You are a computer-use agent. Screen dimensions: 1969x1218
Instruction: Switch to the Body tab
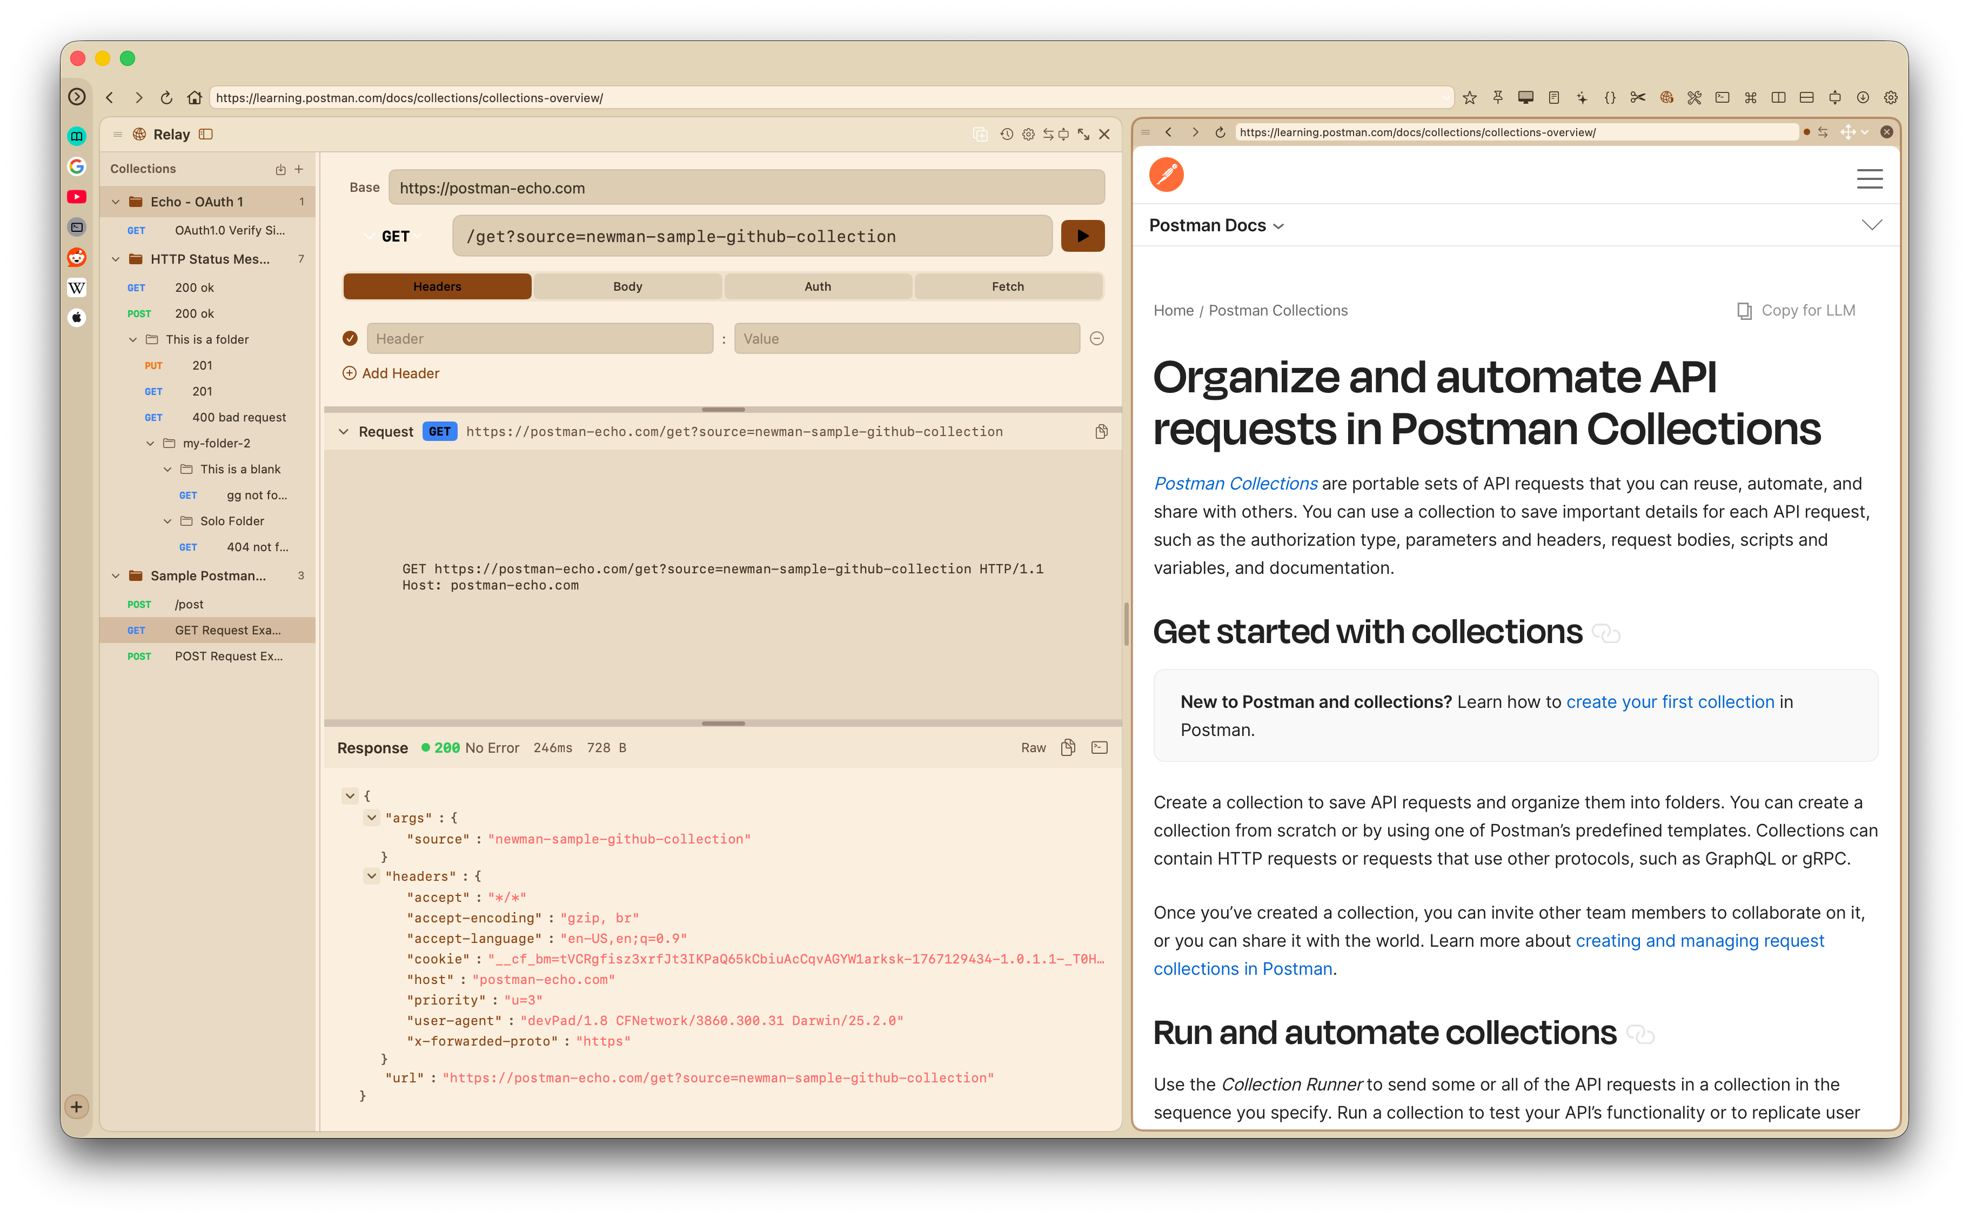coord(627,286)
